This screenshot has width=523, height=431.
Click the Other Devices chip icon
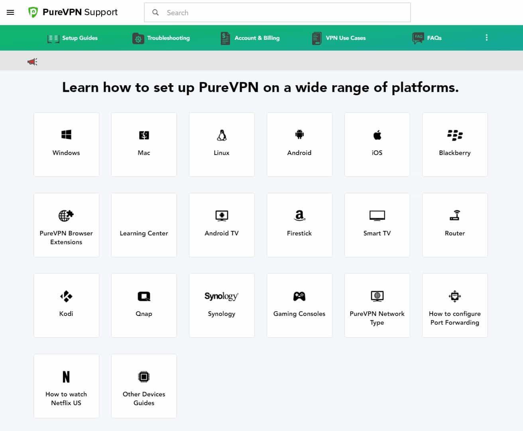click(144, 376)
